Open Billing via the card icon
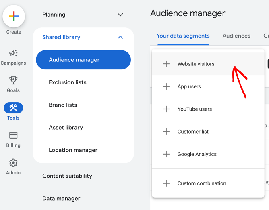 (13, 135)
